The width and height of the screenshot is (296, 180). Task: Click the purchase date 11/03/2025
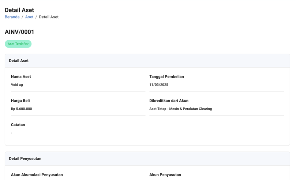(x=159, y=85)
